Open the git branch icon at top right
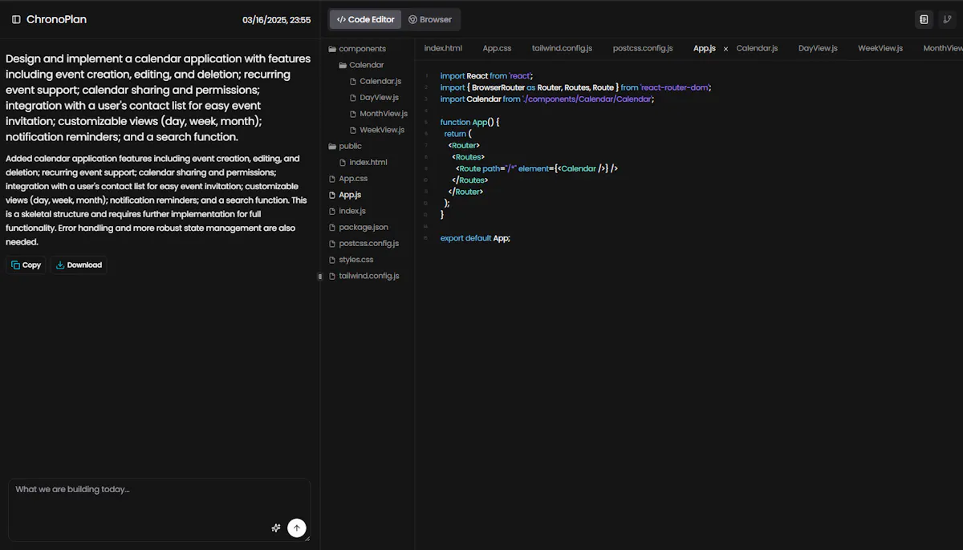The width and height of the screenshot is (963, 550). [947, 19]
